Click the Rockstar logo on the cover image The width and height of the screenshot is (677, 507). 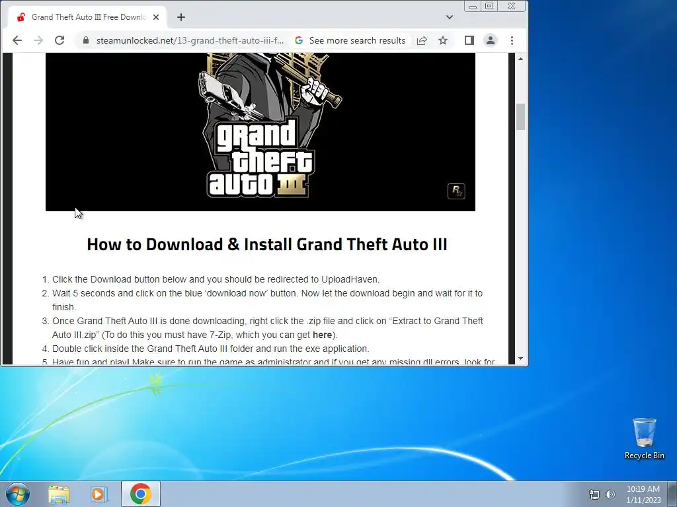coord(456,191)
